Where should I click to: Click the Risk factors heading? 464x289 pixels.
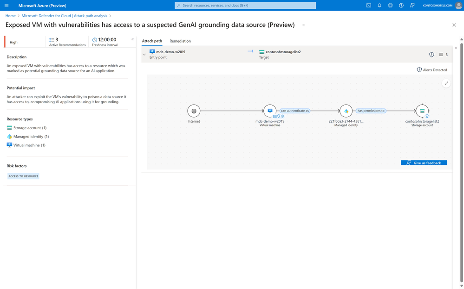point(17,166)
